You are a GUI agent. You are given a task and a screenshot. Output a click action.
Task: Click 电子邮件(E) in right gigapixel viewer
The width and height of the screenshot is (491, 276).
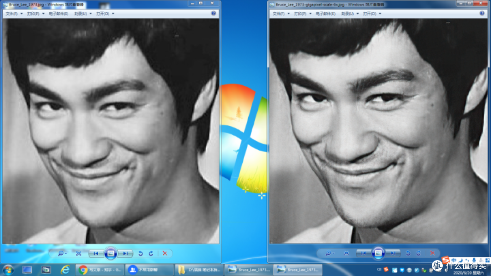click(326, 14)
